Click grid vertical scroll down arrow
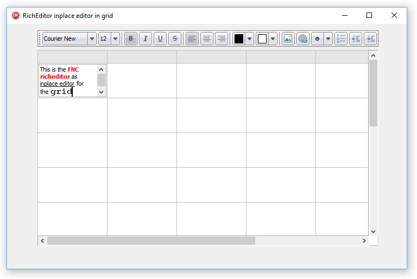The width and height of the screenshot is (417, 279). coord(374,232)
